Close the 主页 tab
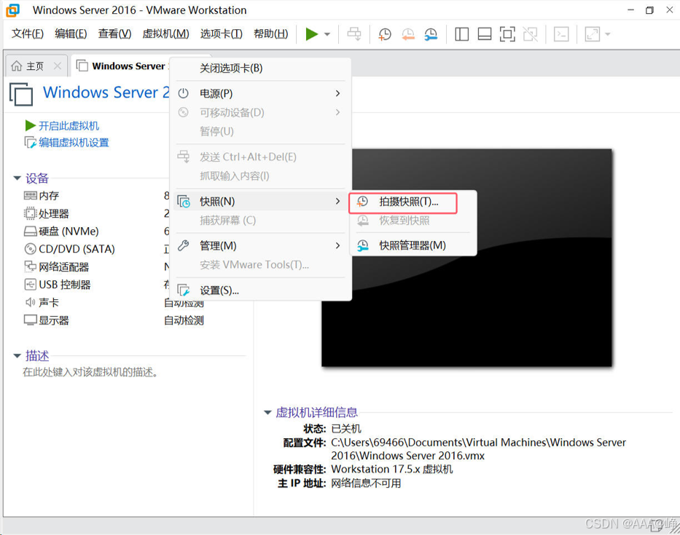 (58, 66)
